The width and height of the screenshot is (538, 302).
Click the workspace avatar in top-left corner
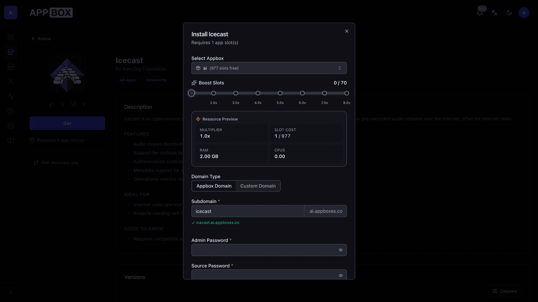click(x=11, y=13)
